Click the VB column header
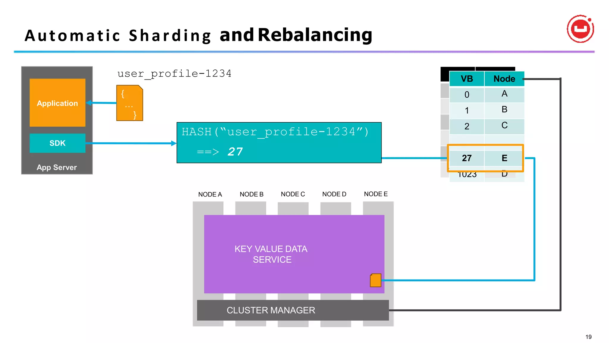The height and width of the screenshot is (343, 609). [467, 79]
